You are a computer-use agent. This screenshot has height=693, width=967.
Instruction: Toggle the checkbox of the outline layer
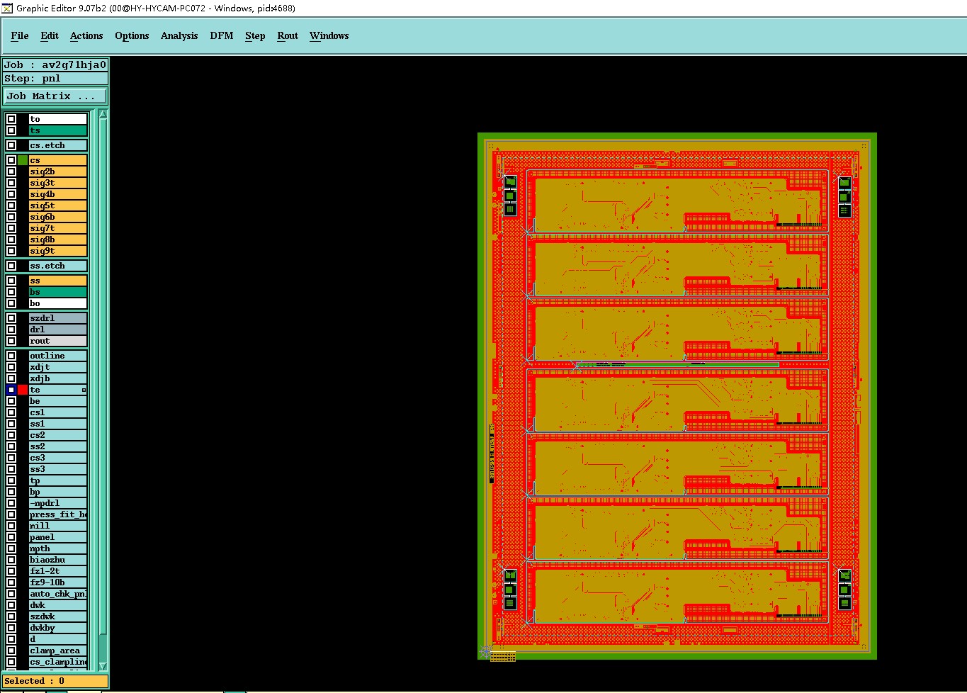(x=11, y=356)
